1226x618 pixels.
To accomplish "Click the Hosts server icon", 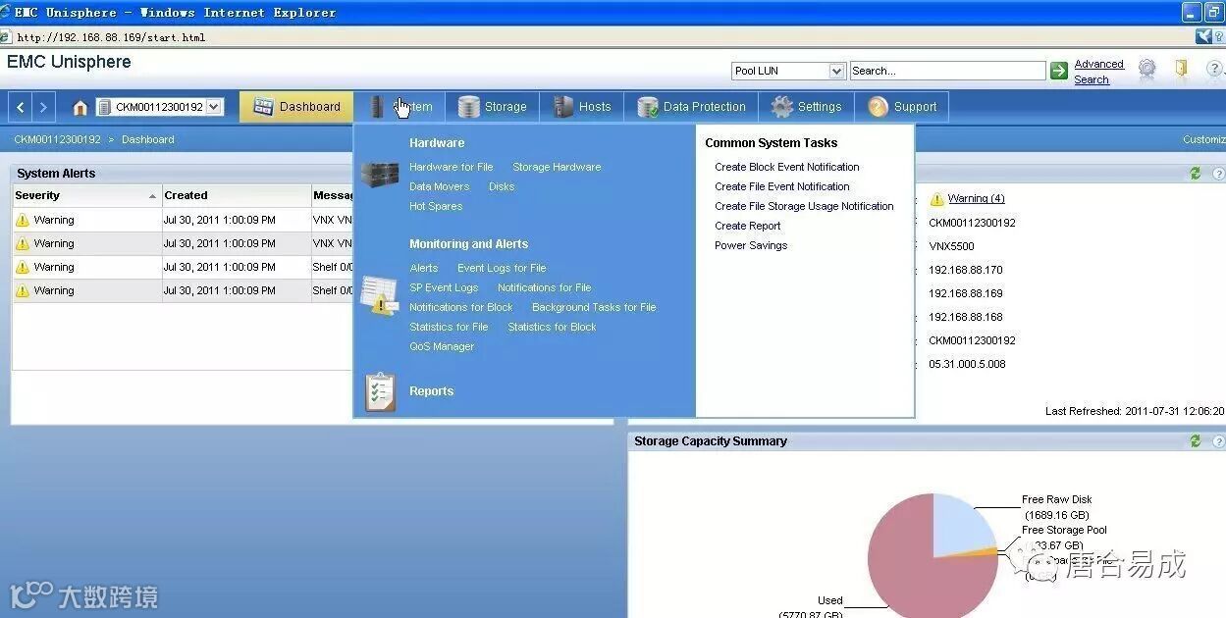I will coord(562,107).
